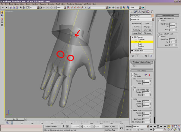Open the Selected key filter dropdown
This screenshot has width=181, height=132.
pyautogui.click(x=141, y=126)
